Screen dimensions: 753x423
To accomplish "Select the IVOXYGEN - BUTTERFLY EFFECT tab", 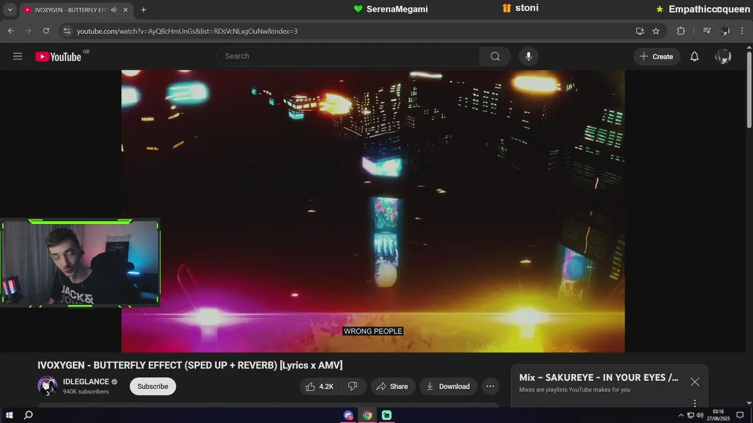I will click(71, 10).
